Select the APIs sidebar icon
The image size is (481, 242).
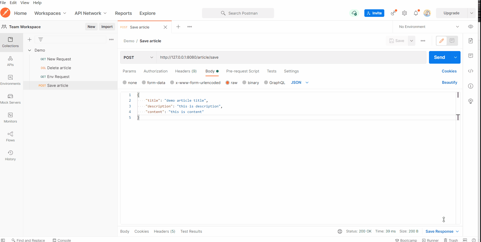(x=10, y=61)
